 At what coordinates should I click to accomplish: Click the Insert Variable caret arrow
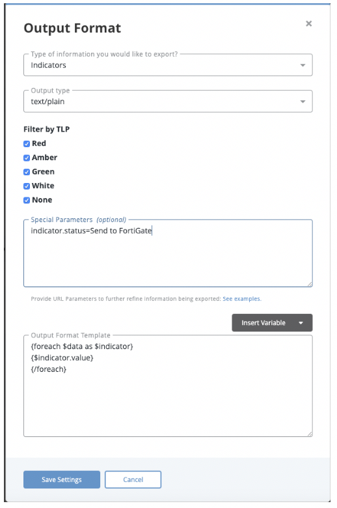pos(301,323)
